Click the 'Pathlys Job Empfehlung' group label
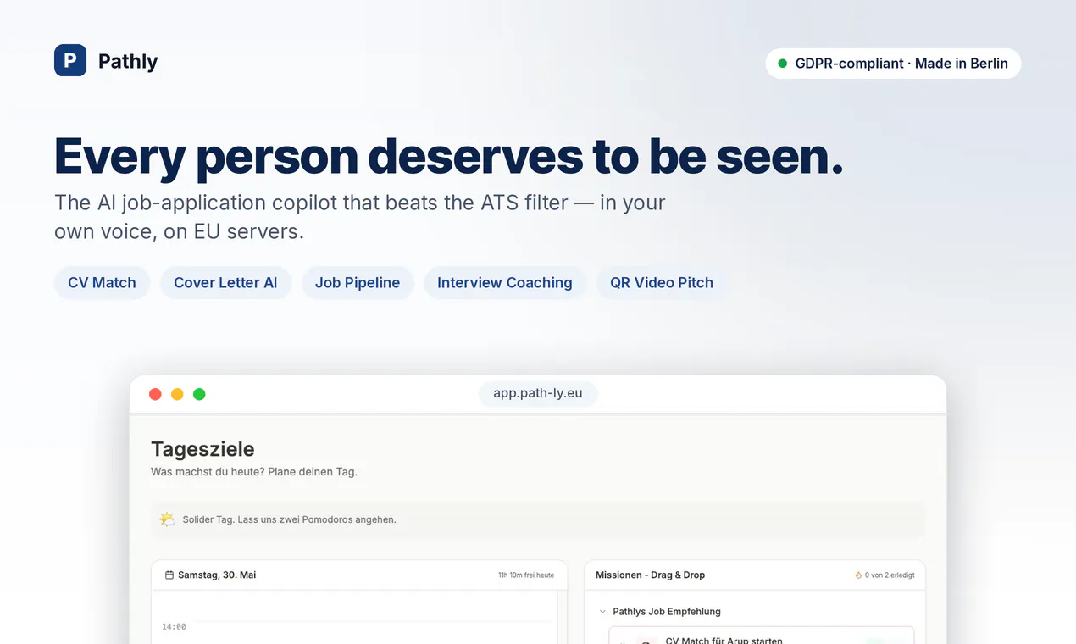 click(x=667, y=611)
